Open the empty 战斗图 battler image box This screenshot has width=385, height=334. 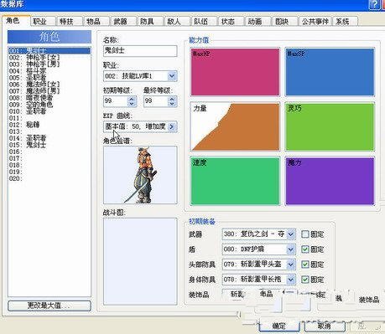coord(140,261)
